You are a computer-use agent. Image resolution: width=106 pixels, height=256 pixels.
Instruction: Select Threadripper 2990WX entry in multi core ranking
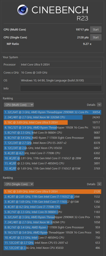tap(52, 112)
